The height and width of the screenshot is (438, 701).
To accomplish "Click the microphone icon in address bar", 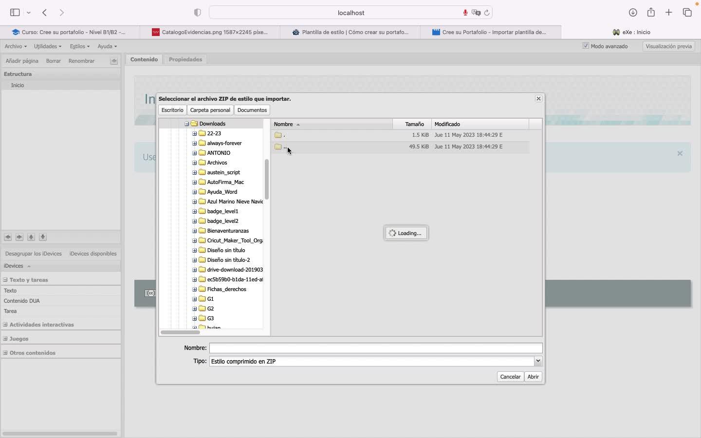I will (465, 13).
